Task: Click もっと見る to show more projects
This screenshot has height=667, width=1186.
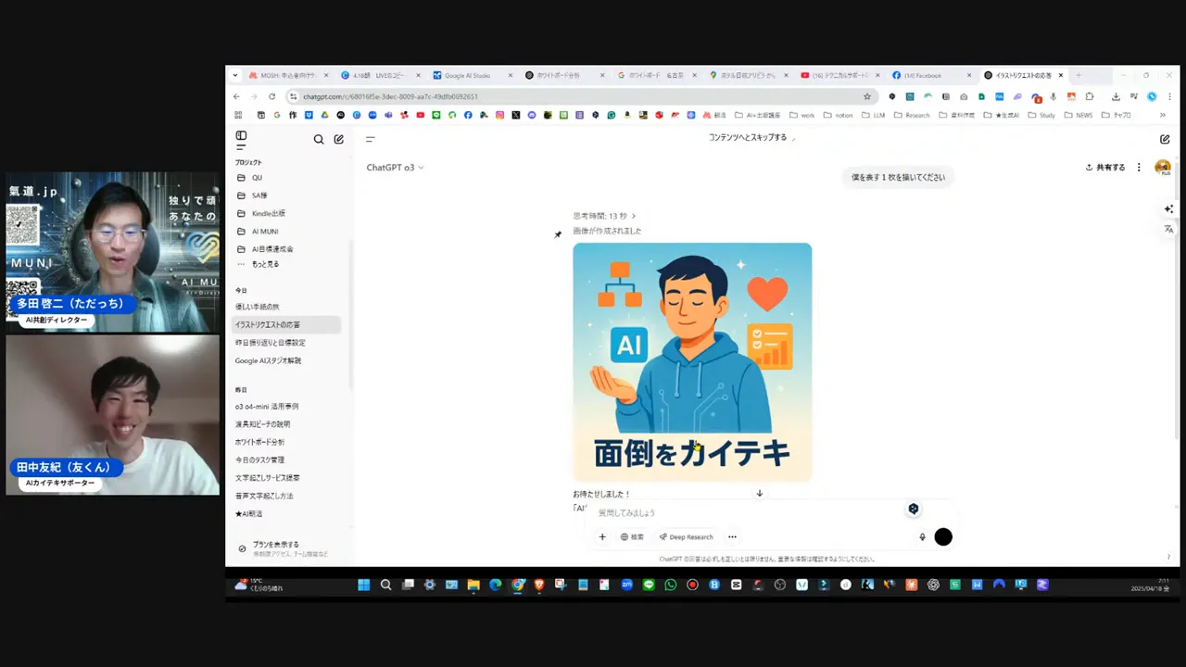Action: pyautogui.click(x=267, y=264)
